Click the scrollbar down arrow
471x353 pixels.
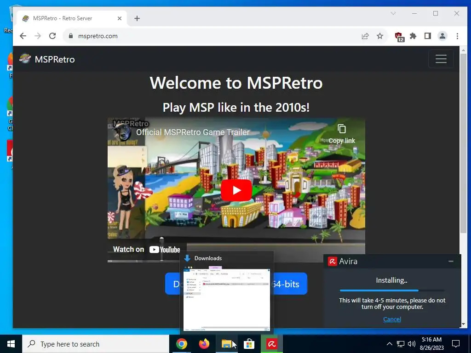coord(463,325)
